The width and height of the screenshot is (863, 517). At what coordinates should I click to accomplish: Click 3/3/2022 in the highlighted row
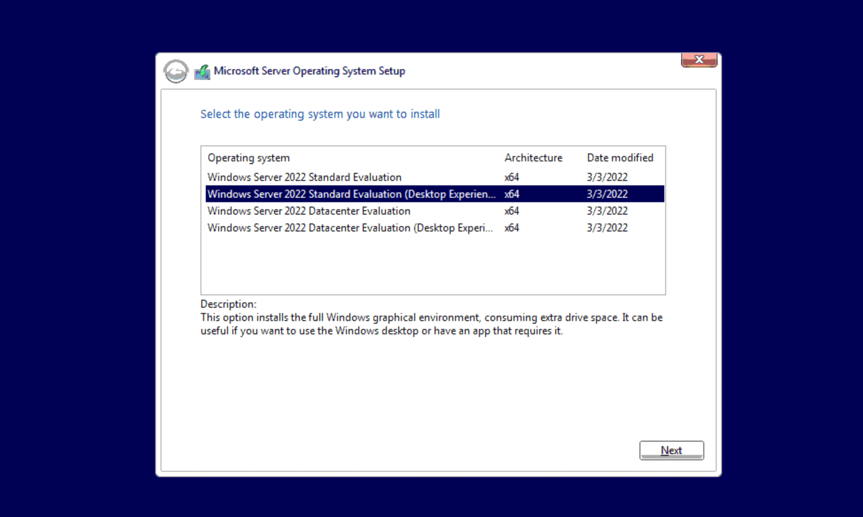[x=607, y=194]
